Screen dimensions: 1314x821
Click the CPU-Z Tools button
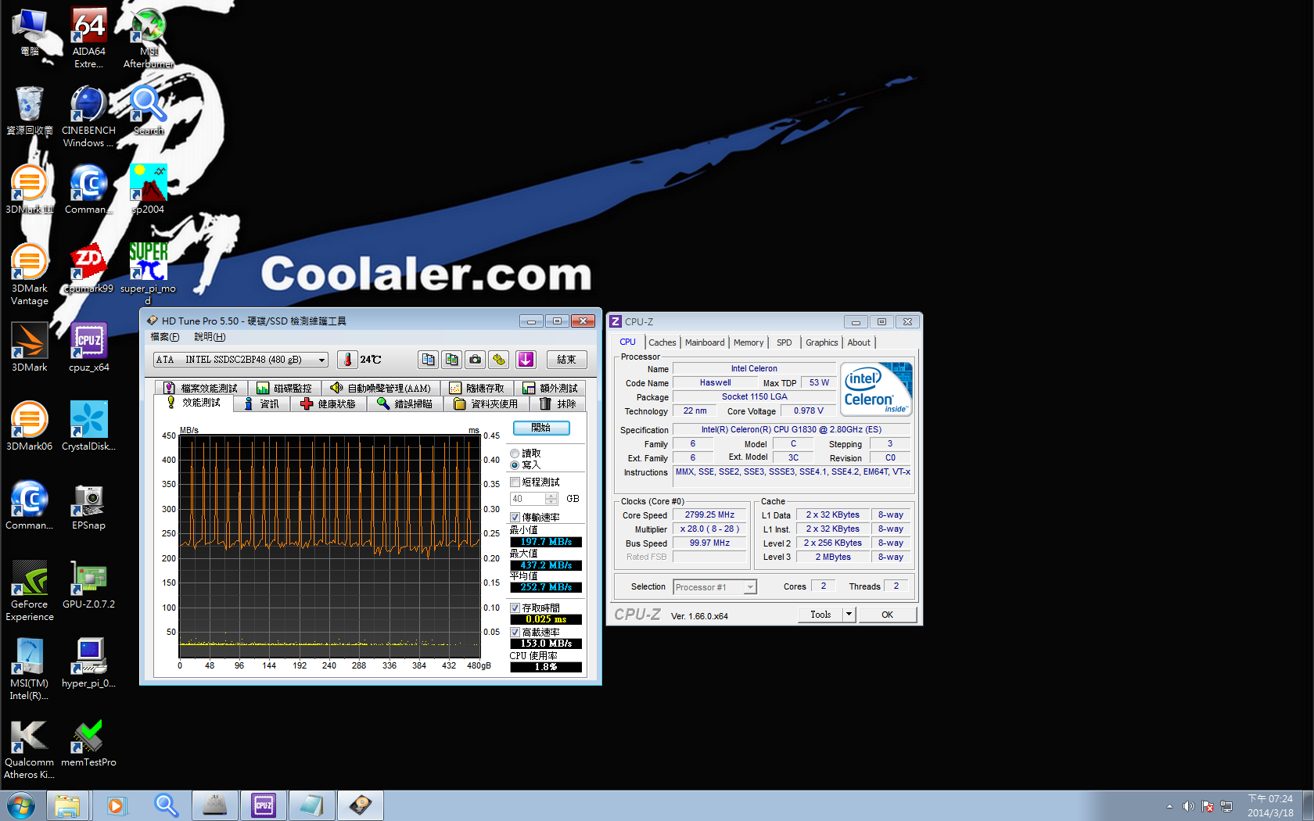[820, 615]
